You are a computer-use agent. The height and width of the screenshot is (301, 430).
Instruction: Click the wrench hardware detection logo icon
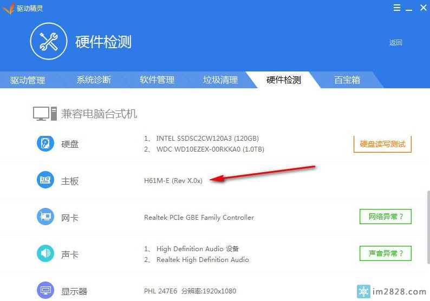pos(48,42)
